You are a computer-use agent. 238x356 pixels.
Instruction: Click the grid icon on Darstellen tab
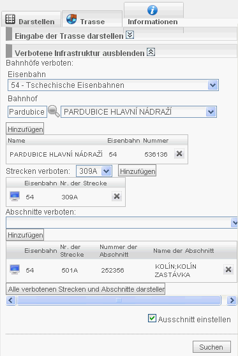[x=10, y=19]
